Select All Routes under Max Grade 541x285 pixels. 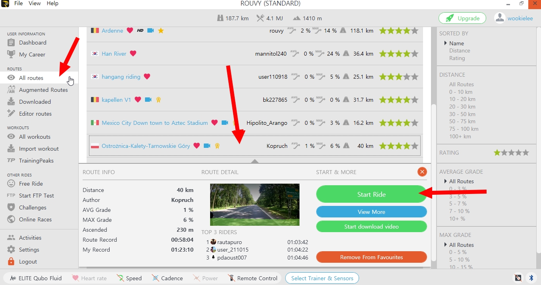(461, 245)
